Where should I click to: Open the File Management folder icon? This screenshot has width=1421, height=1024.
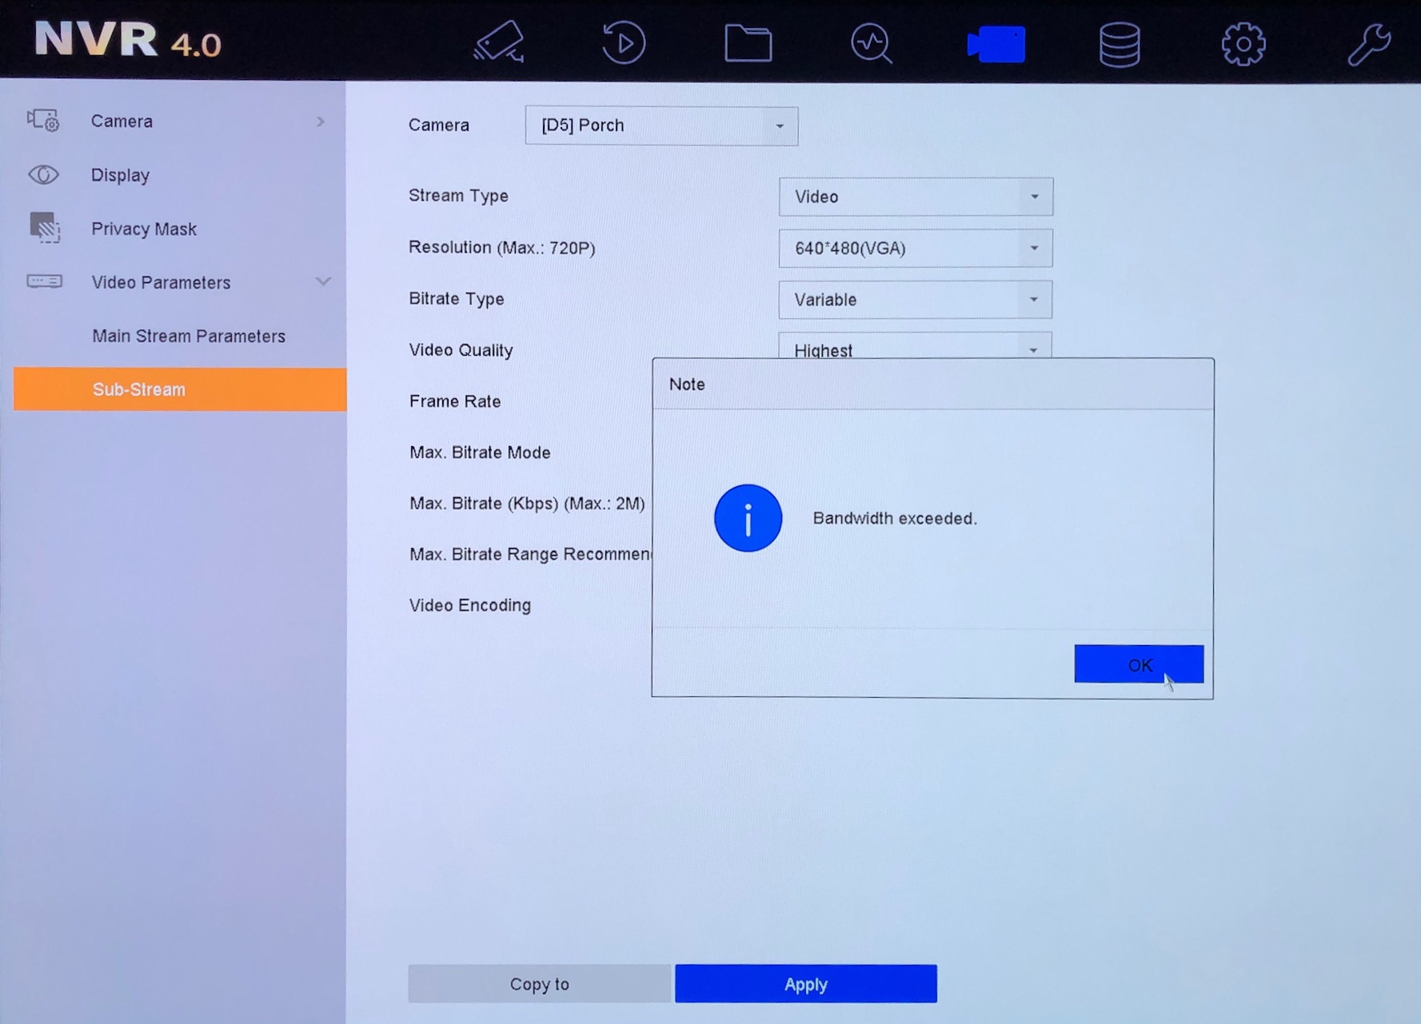pyautogui.click(x=748, y=42)
